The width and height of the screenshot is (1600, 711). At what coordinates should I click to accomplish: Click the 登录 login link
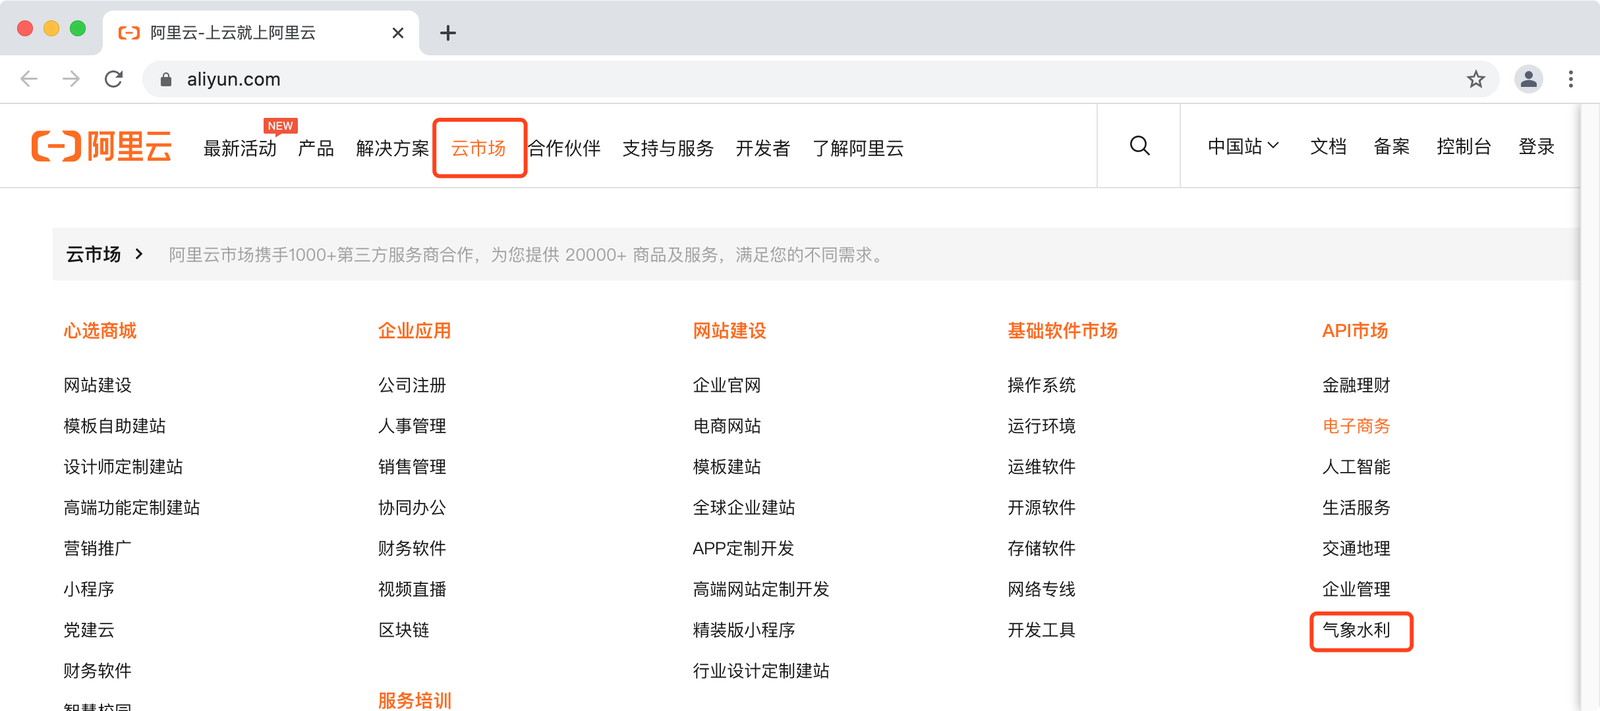pyautogui.click(x=1536, y=146)
